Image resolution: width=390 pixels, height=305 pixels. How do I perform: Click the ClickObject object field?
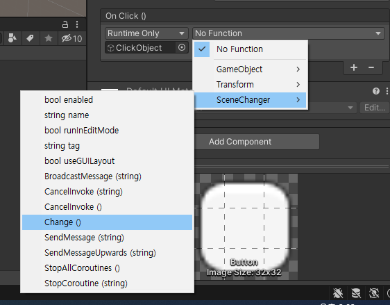[x=141, y=47]
